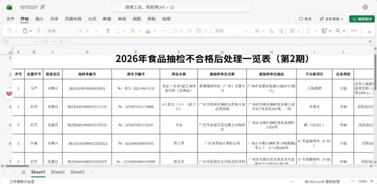Zoom out with the minus button
The height and width of the screenshot is (184, 377).
click(352, 181)
